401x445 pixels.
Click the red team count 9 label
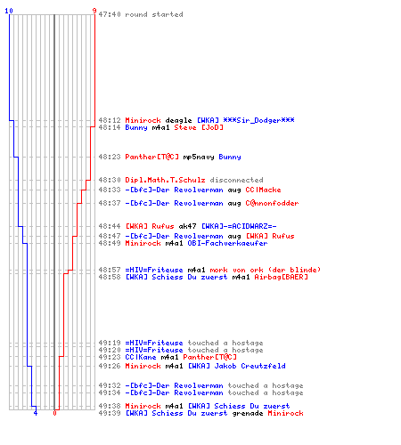pyautogui.click(x=94, y=11)
